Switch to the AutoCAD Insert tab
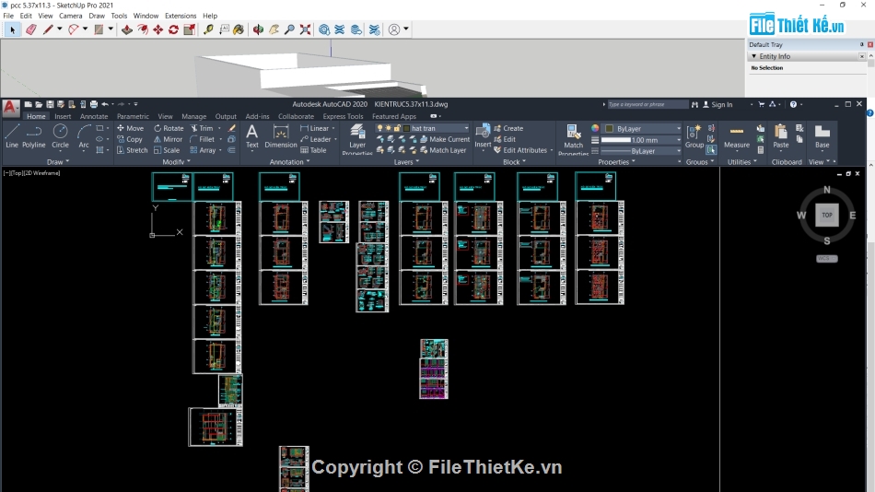 coord(63,116)
